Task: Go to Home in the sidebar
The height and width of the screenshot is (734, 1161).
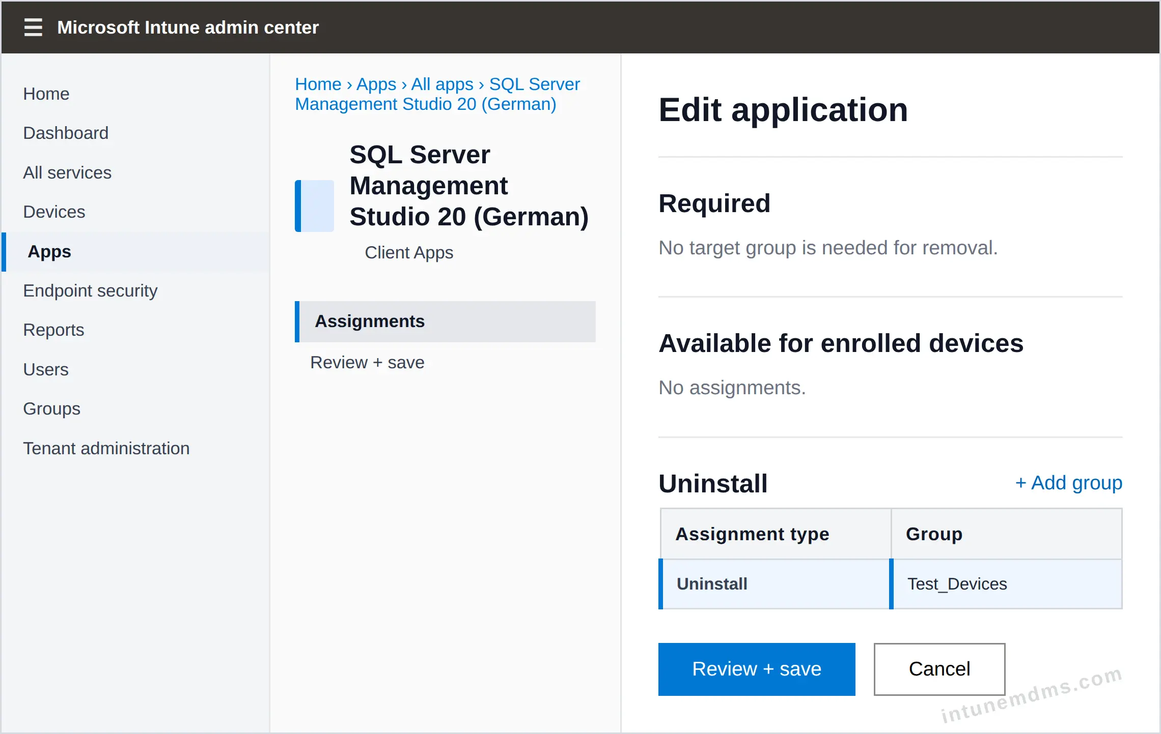Action: pyautogui.click(x=46, y=94)
